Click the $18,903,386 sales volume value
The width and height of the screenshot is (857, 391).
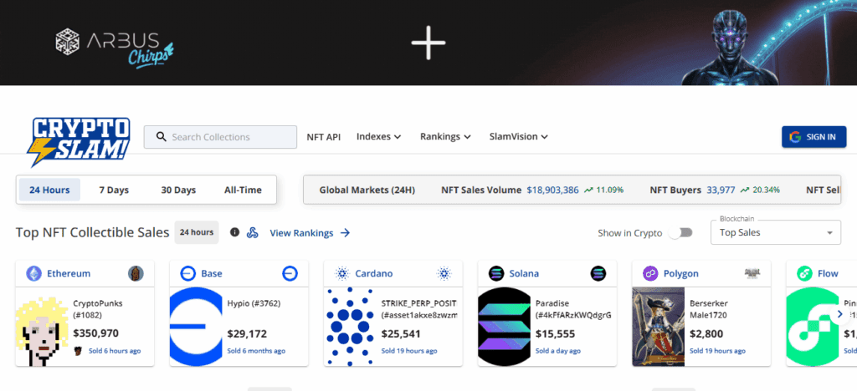click(x=552, y=190)
